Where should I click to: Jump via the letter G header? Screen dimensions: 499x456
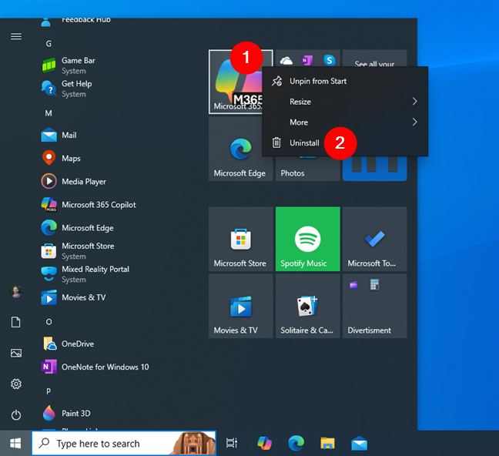[49, 44]
